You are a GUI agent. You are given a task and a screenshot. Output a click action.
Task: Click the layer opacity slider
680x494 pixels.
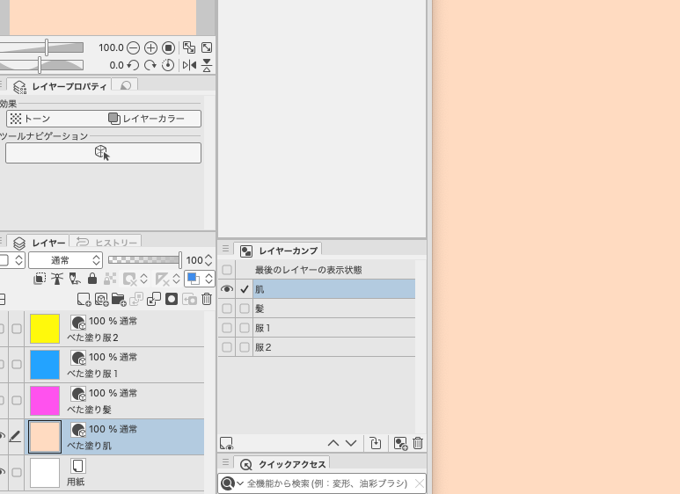(x=144, y=260)
